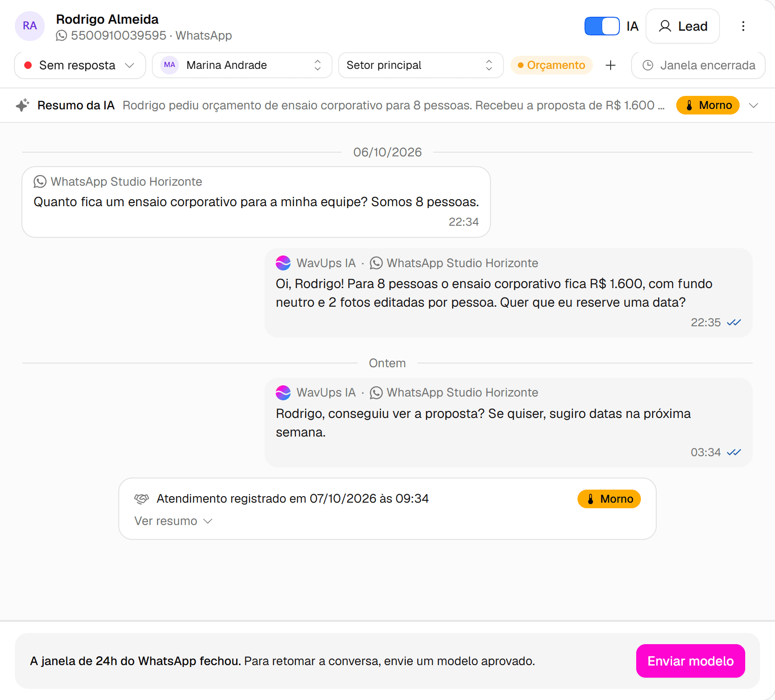Click the message 'Quanto fica um ensaio corporativo'
The image size is (775, 700).
click(x=256, y=202)
